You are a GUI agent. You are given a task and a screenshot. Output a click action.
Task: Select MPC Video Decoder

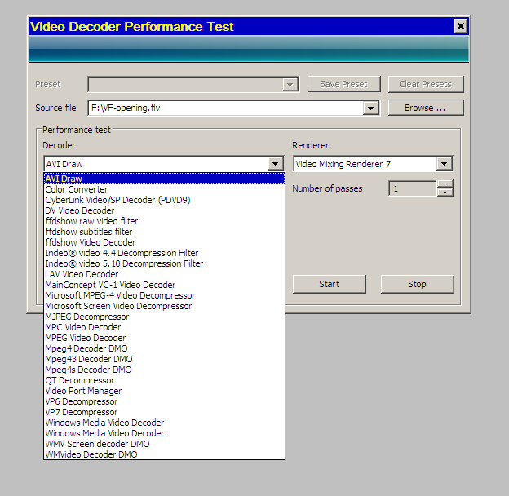(164, 327)
